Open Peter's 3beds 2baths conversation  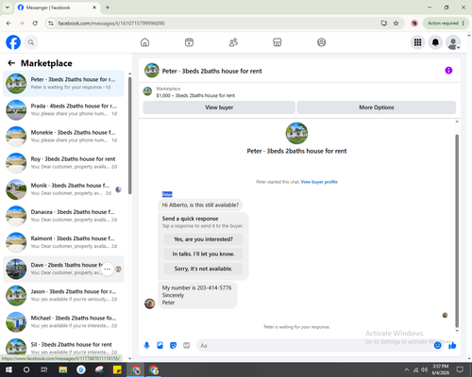[x=63, y=83]
